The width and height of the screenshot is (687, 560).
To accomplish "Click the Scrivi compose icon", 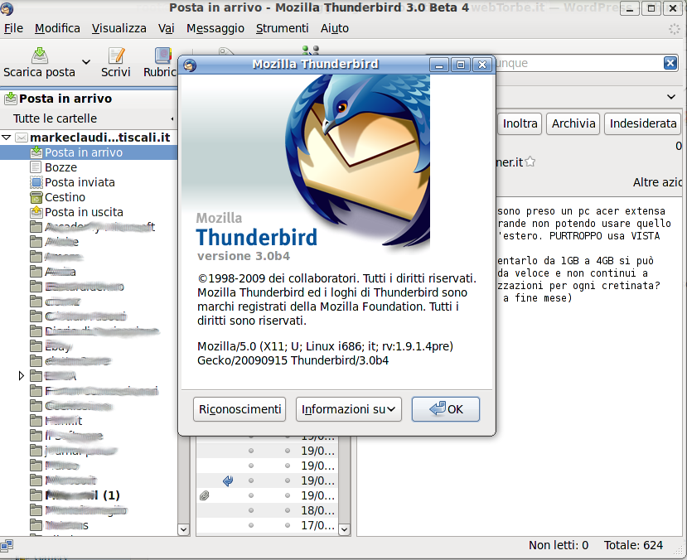I will pyautogui.click(x=116, y=56).
